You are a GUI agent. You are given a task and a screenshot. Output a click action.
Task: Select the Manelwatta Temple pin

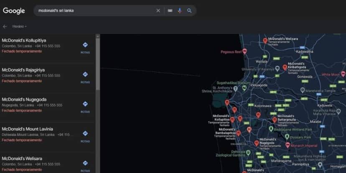[303, 90]
